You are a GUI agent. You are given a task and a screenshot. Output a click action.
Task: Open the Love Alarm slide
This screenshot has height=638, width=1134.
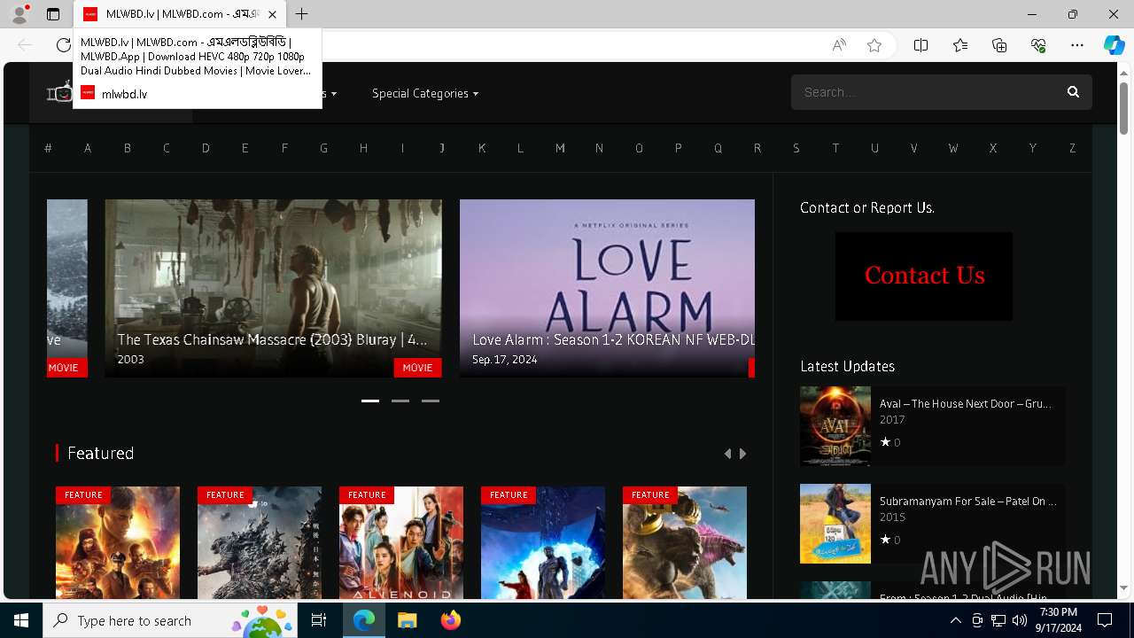point(607,288)
